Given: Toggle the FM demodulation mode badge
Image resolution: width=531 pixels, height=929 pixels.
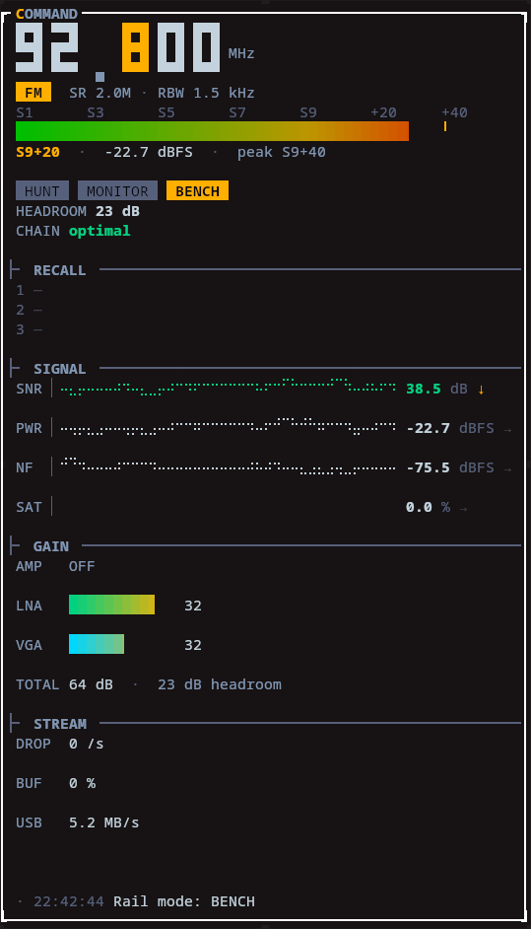Looking at the screenshot, I should [33, 93].
